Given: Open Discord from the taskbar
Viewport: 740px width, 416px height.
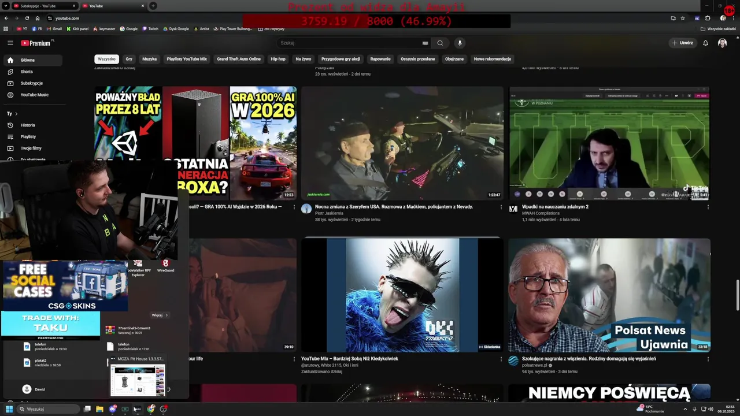Looking at the screenshot, I should pos(112,409).
